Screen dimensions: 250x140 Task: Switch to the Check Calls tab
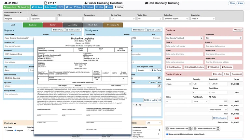pos(93,25)
